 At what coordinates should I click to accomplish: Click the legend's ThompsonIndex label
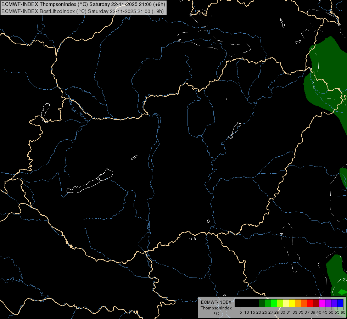[216, 308]
